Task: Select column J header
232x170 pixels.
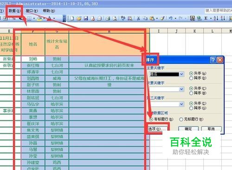Action: click(x=177, y=31)
